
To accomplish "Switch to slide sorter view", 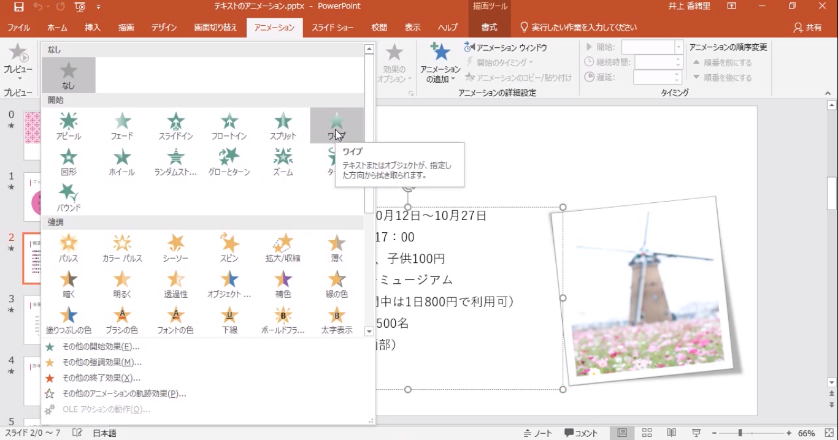I will [647, 433].
